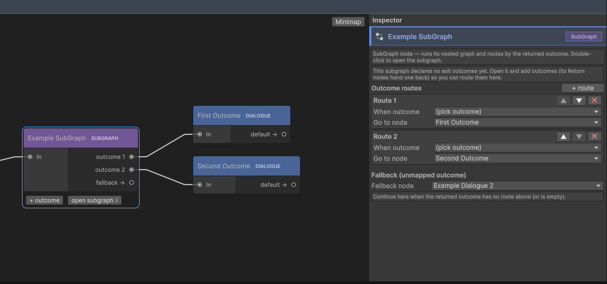607x284 pixels.
Task: Click Example SubGraph title in Inspector
Action: [420, 37]
